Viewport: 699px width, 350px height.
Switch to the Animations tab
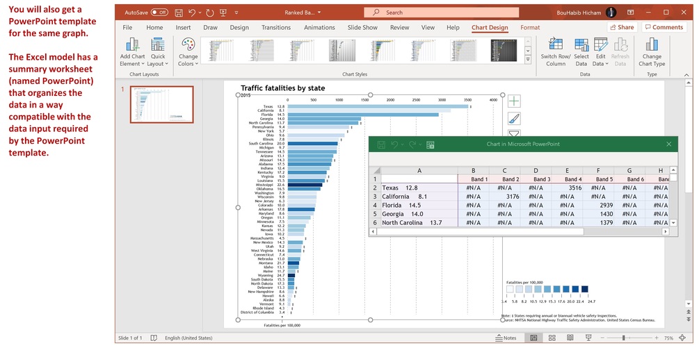(319, 27)
